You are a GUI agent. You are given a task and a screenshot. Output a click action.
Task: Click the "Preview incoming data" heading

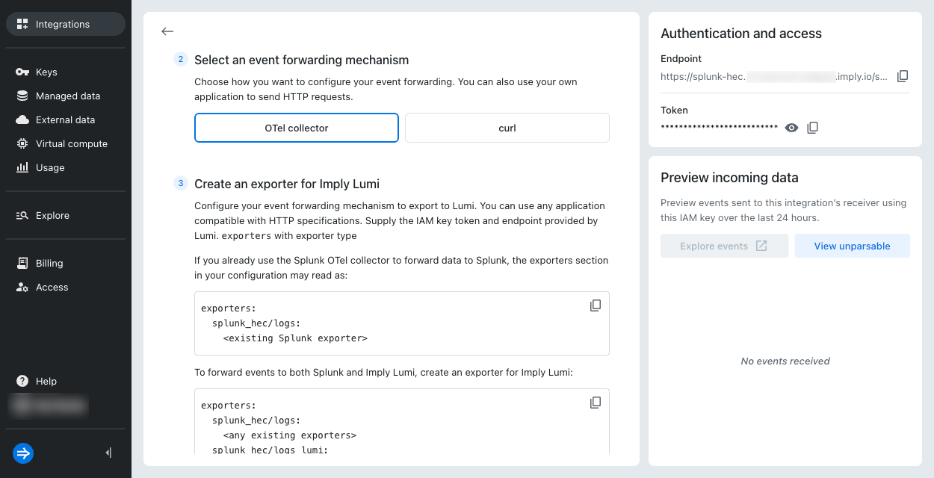729,178
